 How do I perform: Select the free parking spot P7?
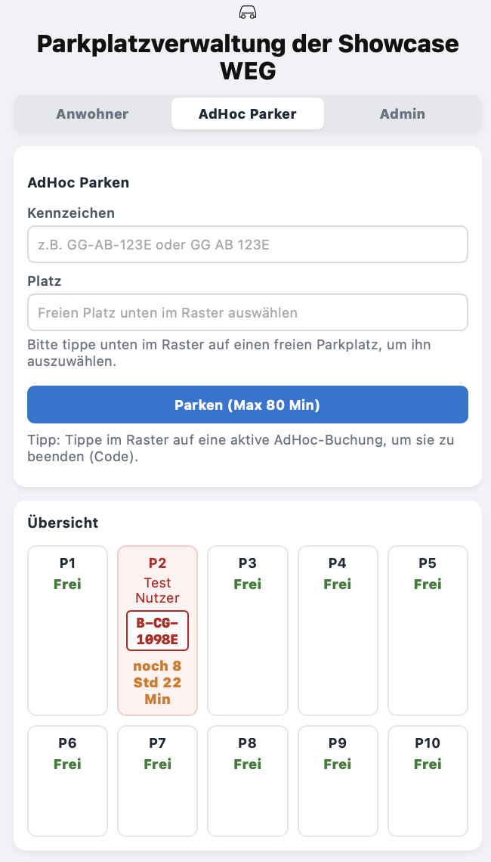click(x=157, y=780)
